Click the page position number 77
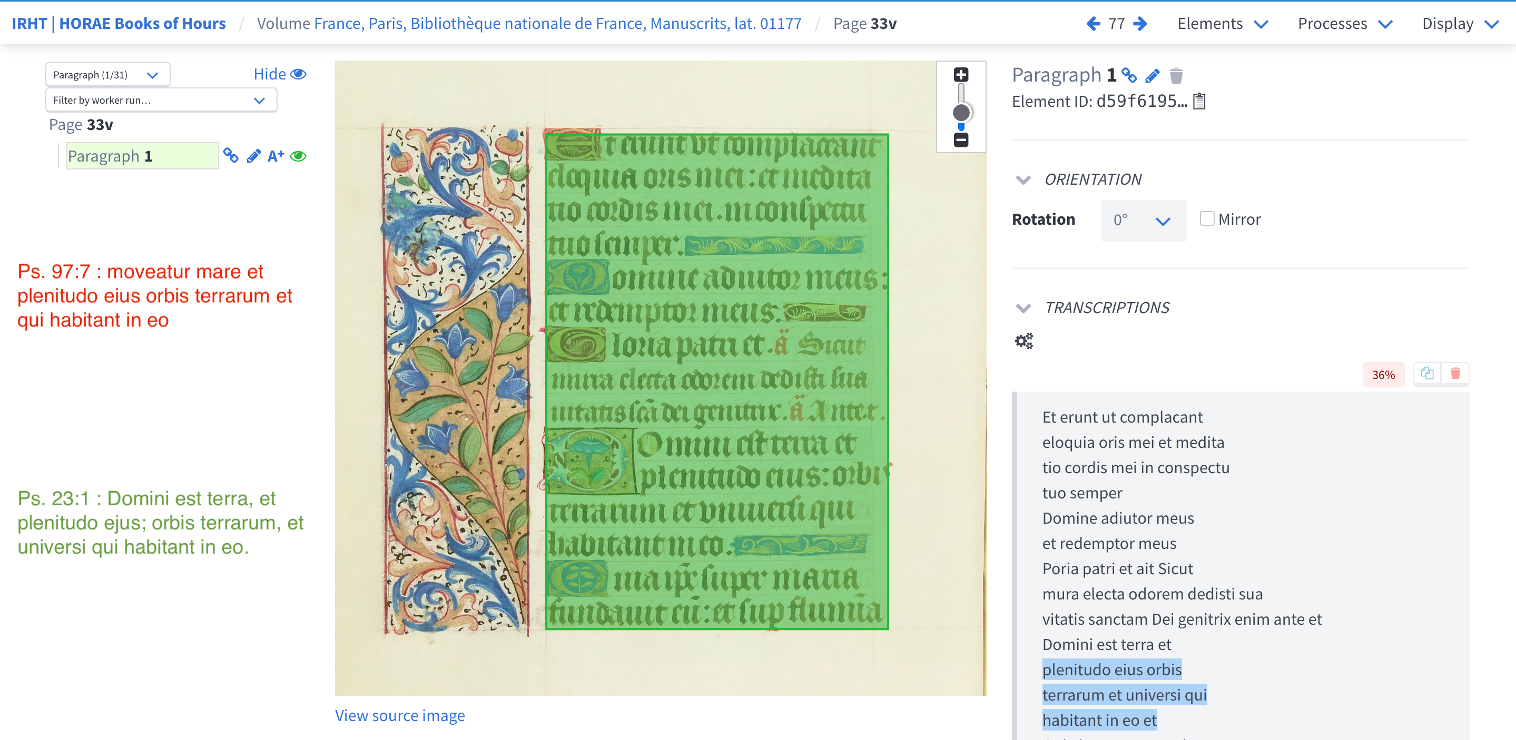Image resolution: width=1516 pixels, height=740 pixels. (x=1116, y=24)
